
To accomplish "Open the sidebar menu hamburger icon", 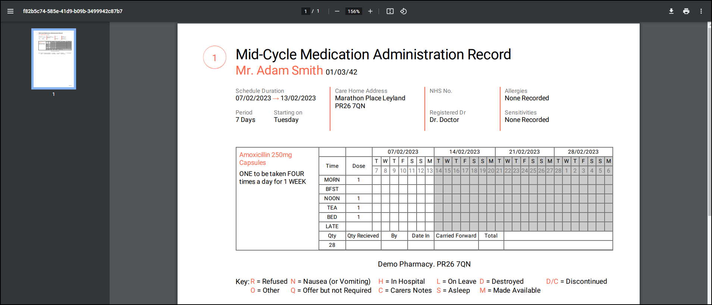I will click(10, 11).
